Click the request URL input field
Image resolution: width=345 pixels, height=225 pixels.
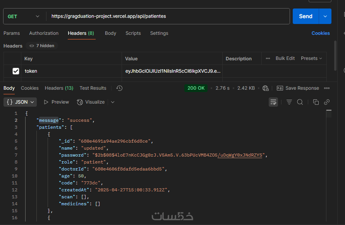click(166, 16)
